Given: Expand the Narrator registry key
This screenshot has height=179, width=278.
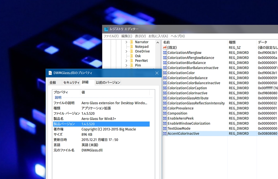Looking at the screenshot, I should pyautogui.click(x=127, y=42).
